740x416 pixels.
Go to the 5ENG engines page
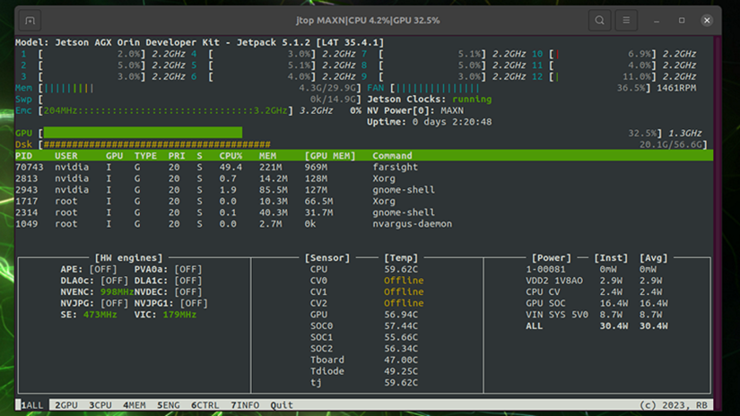click(x=169, y=405)
